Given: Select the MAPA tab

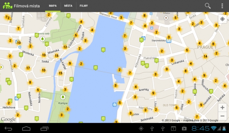Looking at the screenshot, I should point(53,6).
